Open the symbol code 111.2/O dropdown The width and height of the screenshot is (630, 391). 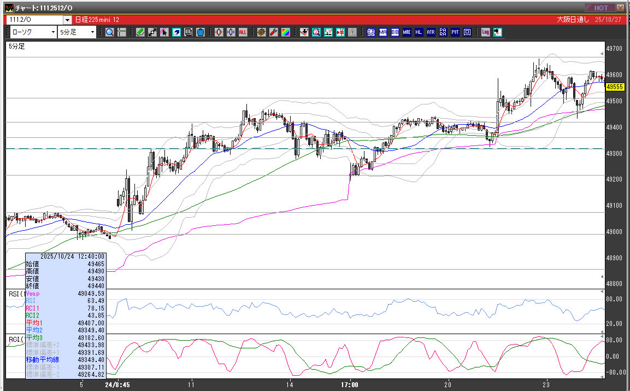click(68, 19)
